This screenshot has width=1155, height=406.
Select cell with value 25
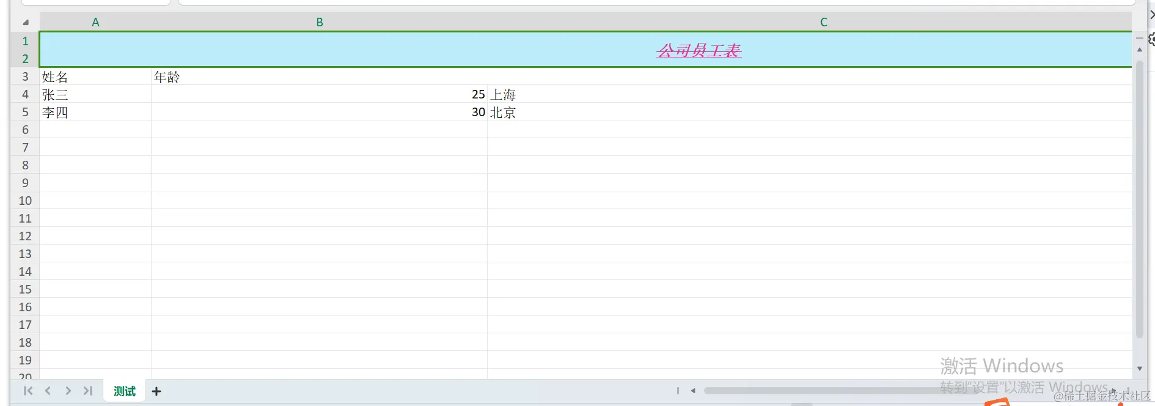pos(319,94)
